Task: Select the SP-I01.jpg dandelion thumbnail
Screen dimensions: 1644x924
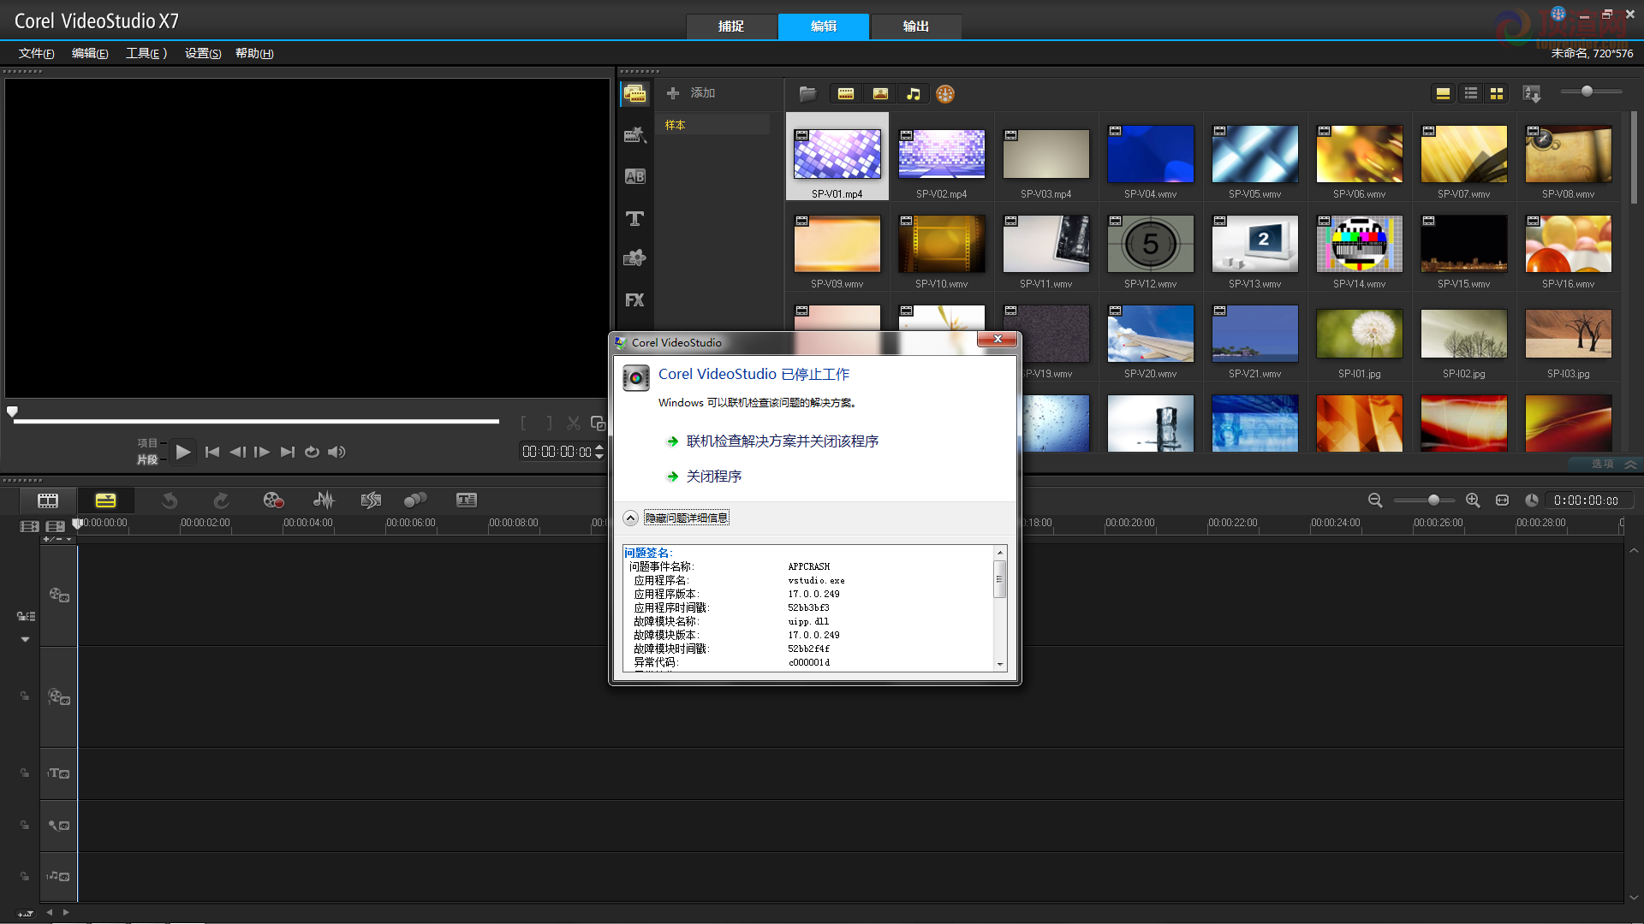Action: pos(1360,334)
